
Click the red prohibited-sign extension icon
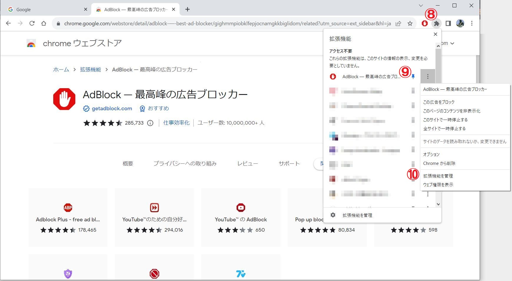(154, 274)
